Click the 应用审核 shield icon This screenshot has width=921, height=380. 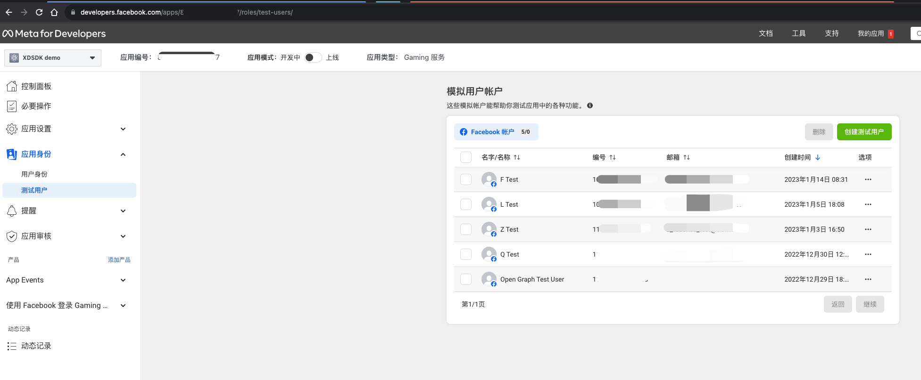pos(12,236)
